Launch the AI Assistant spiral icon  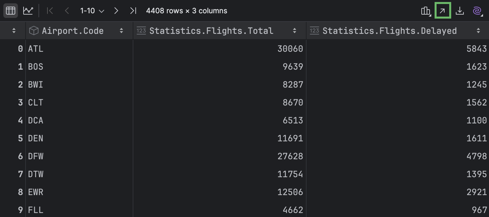477,11
